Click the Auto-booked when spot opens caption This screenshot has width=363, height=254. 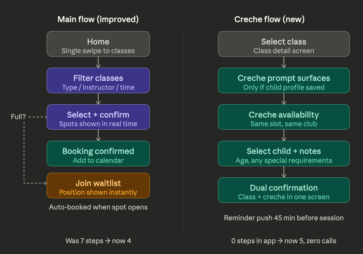[x=98, y=207]
